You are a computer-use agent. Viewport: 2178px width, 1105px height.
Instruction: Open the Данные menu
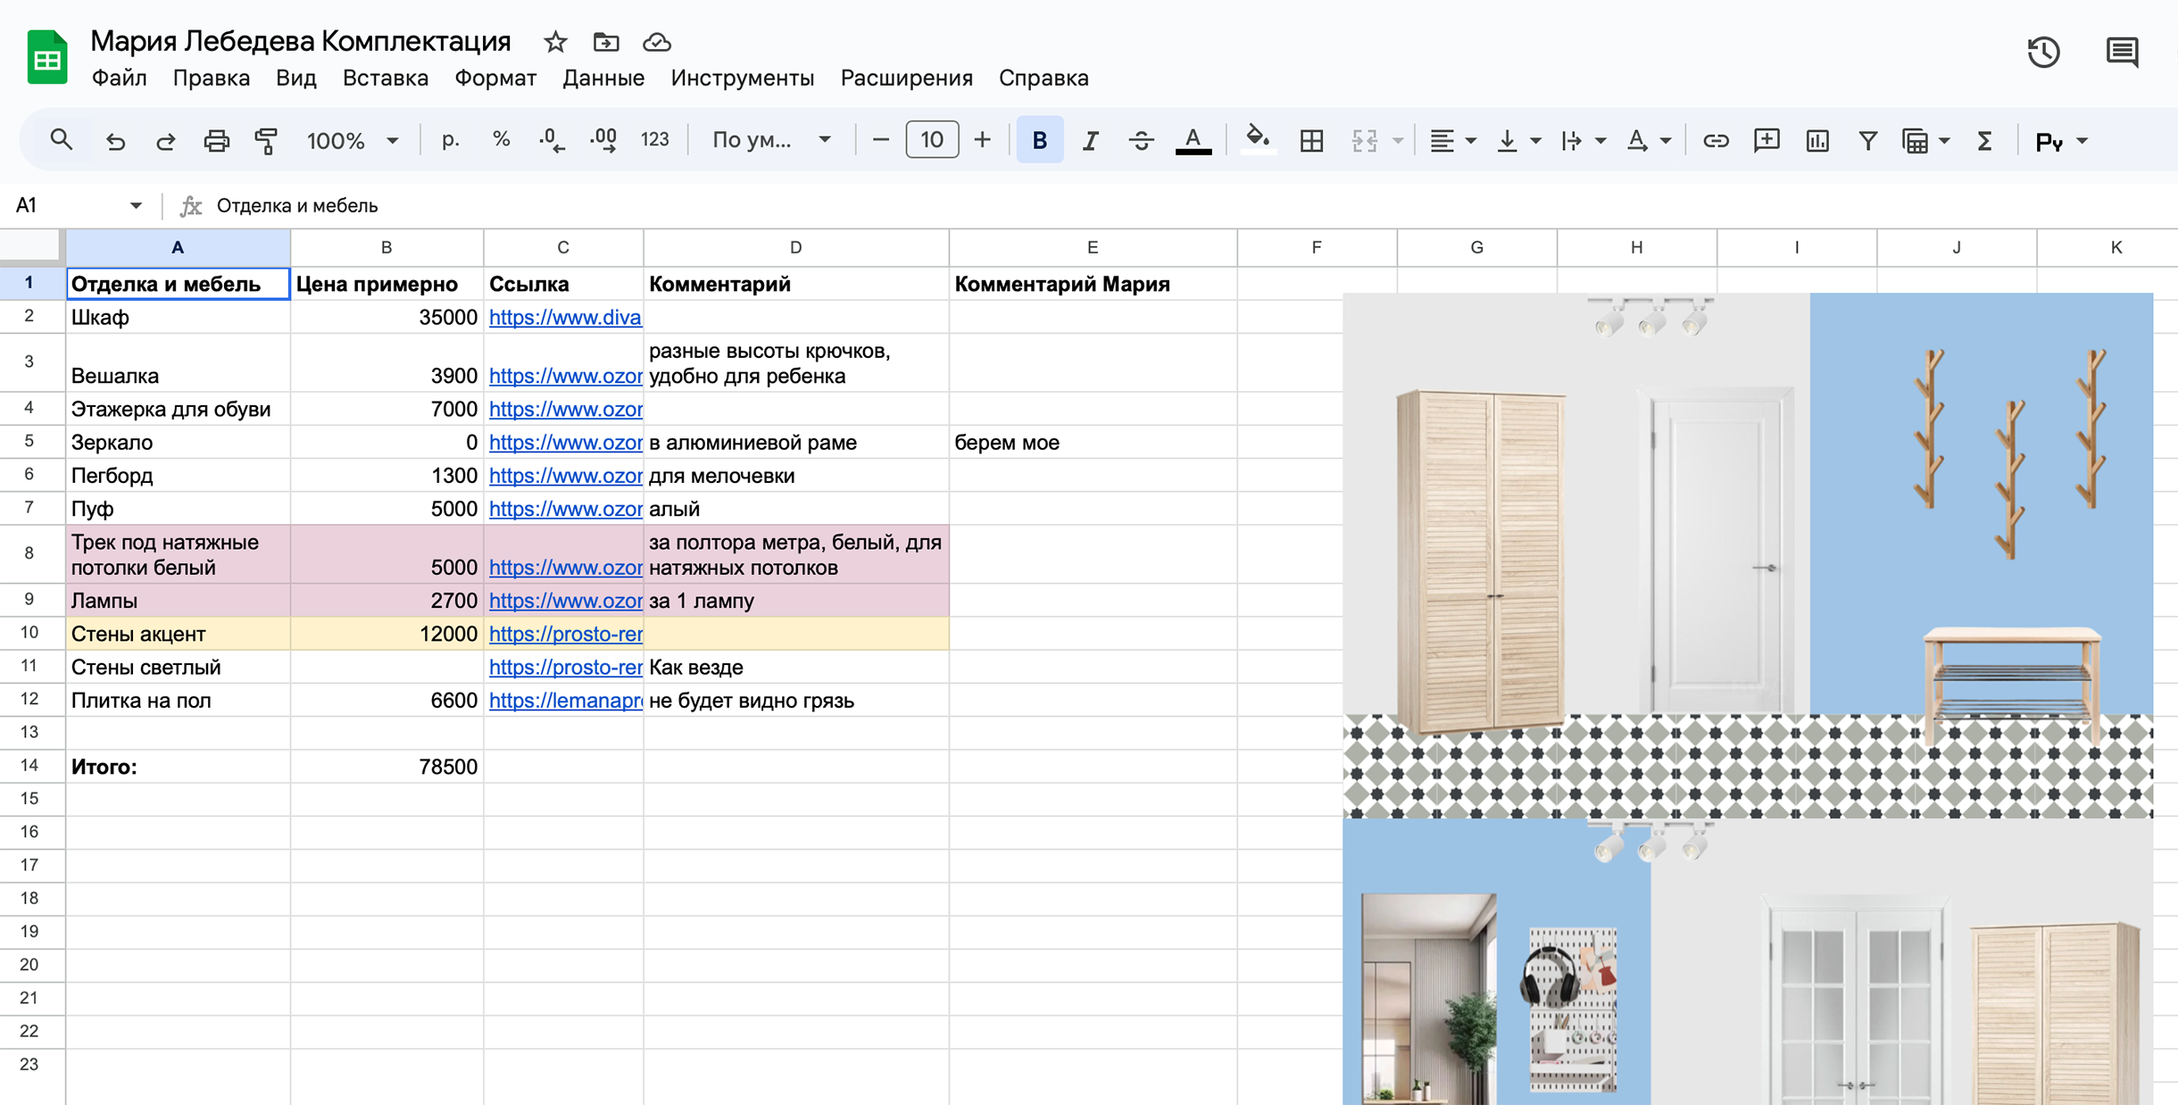tap(603, 79)
